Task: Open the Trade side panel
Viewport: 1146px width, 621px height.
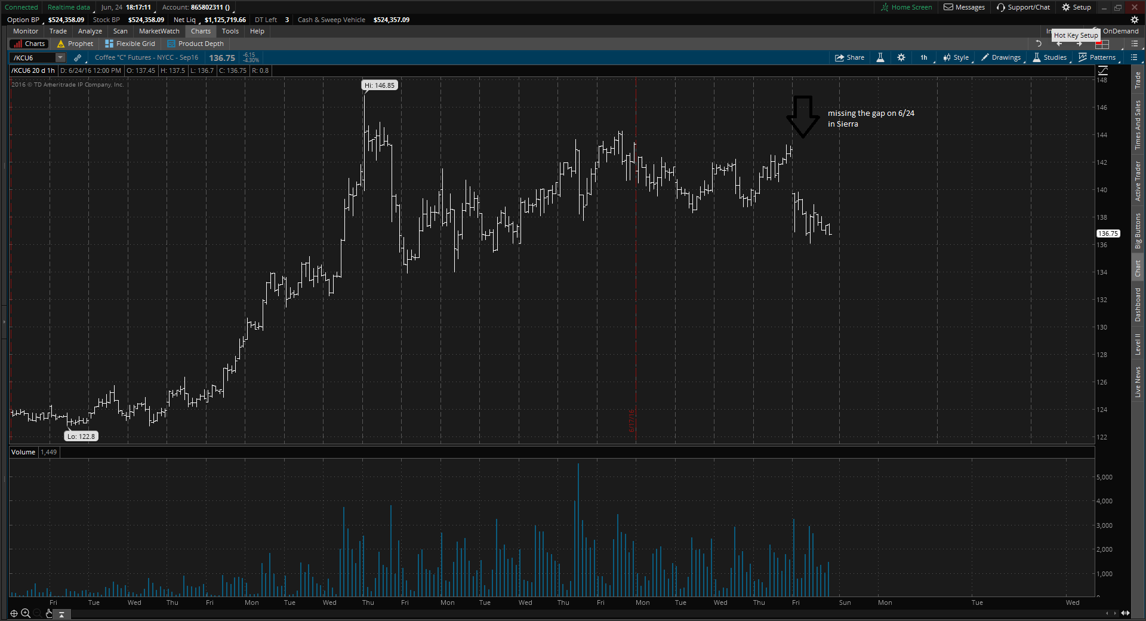Action: [x=1138, y=80]
